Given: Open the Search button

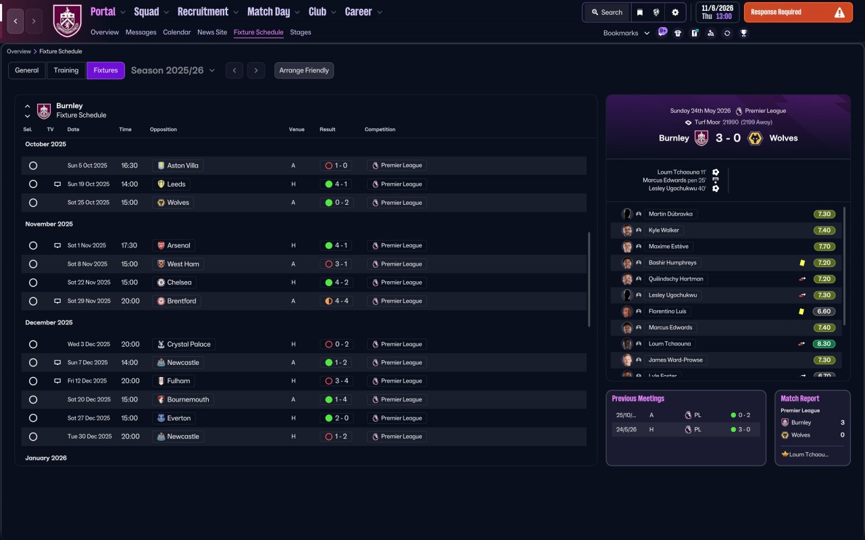Looking at the screenshot, I should 606,12.
